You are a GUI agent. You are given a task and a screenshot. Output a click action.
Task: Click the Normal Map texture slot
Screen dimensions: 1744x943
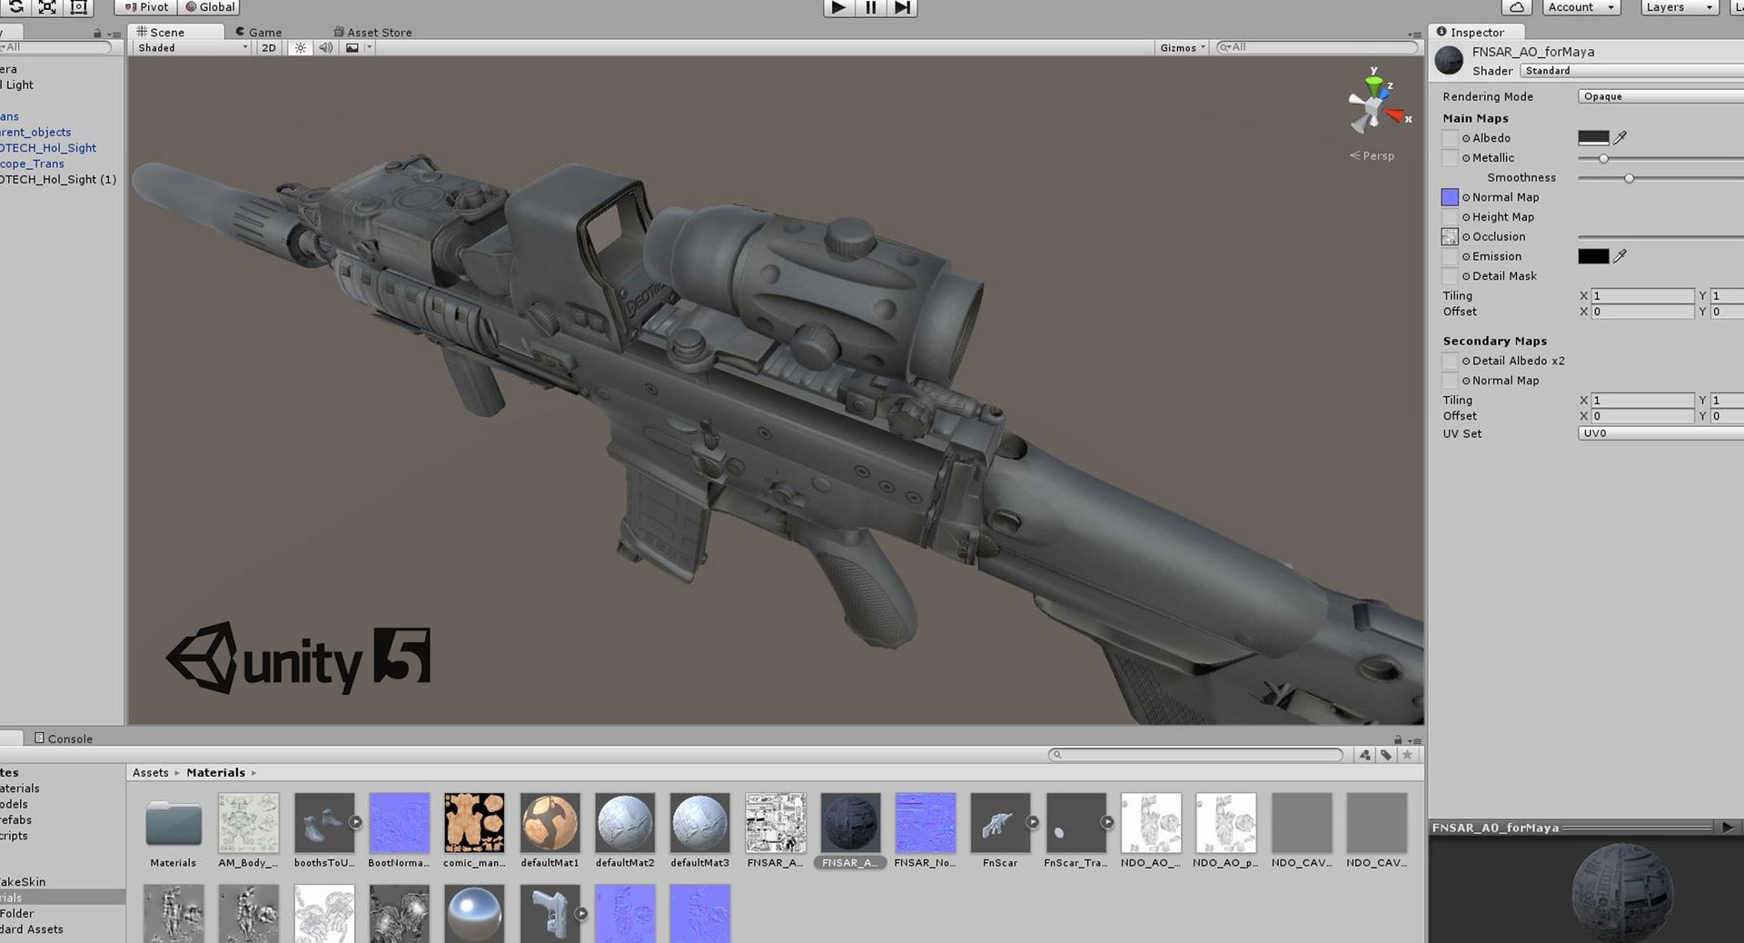click(x=1450, y=197)
